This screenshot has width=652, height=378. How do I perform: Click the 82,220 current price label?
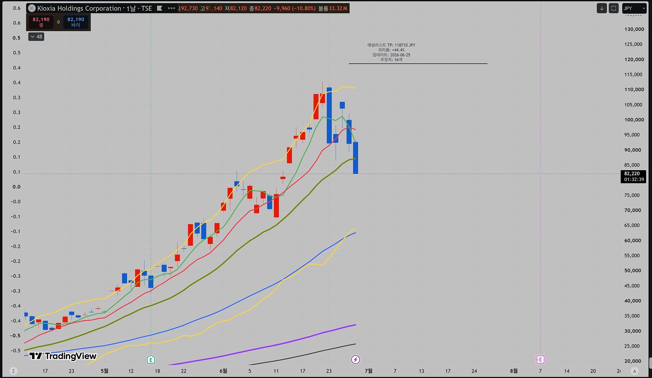(x=633, y=176)
